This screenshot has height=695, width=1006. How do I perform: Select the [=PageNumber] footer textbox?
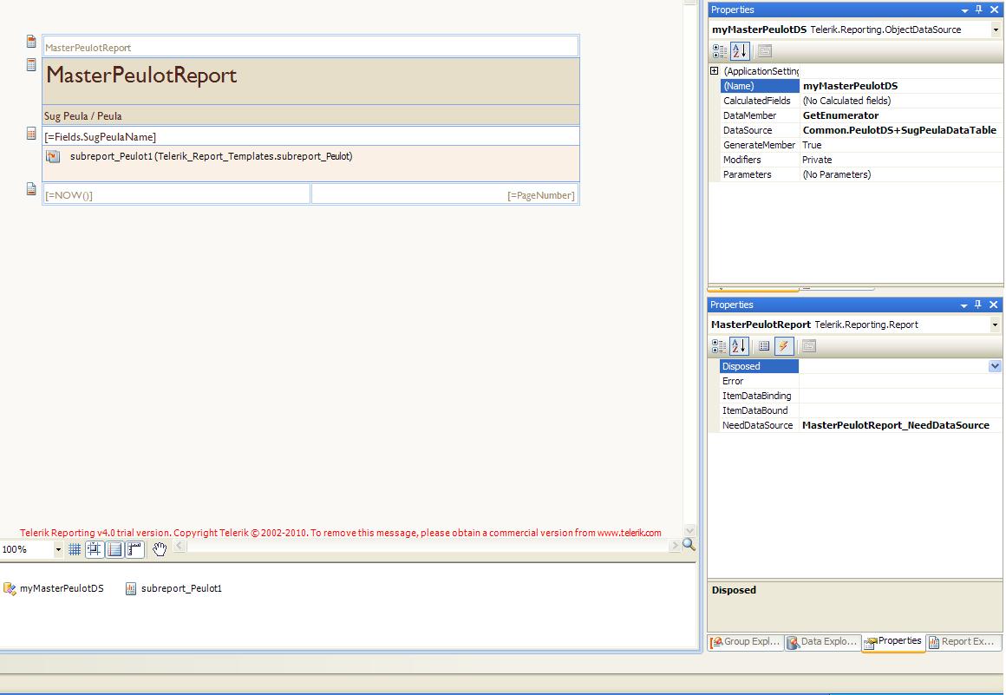click(445, 194)
